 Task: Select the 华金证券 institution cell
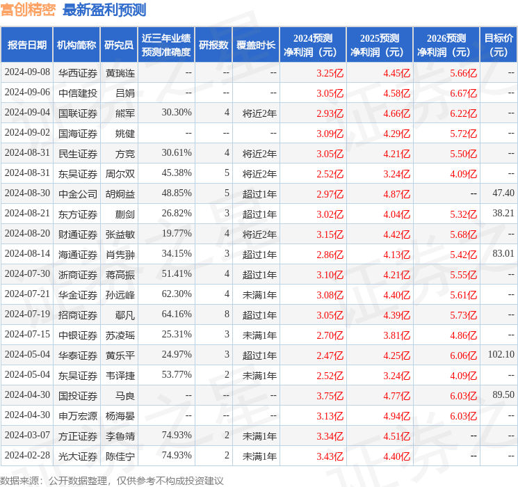78,295
